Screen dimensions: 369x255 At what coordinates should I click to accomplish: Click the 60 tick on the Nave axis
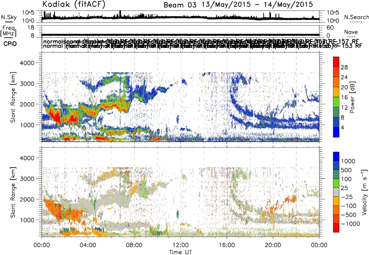330,28
